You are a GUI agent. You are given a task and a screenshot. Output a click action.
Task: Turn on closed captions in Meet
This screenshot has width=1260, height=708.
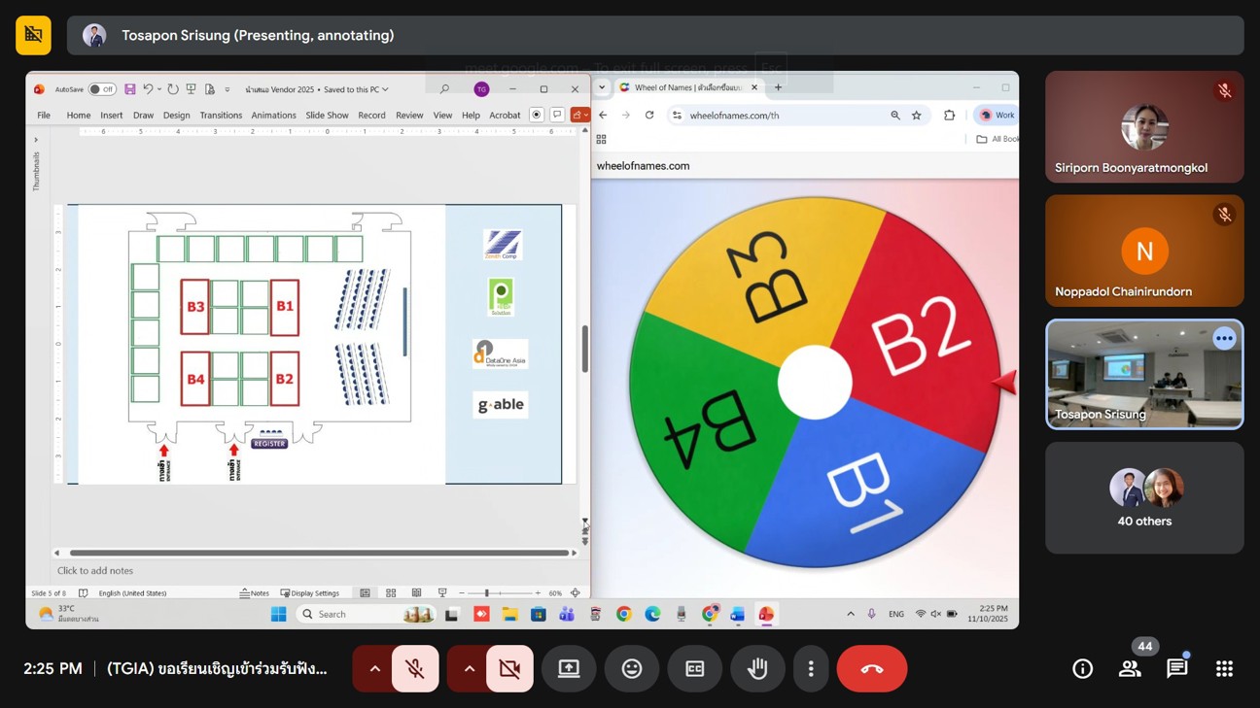click(695, 669)
